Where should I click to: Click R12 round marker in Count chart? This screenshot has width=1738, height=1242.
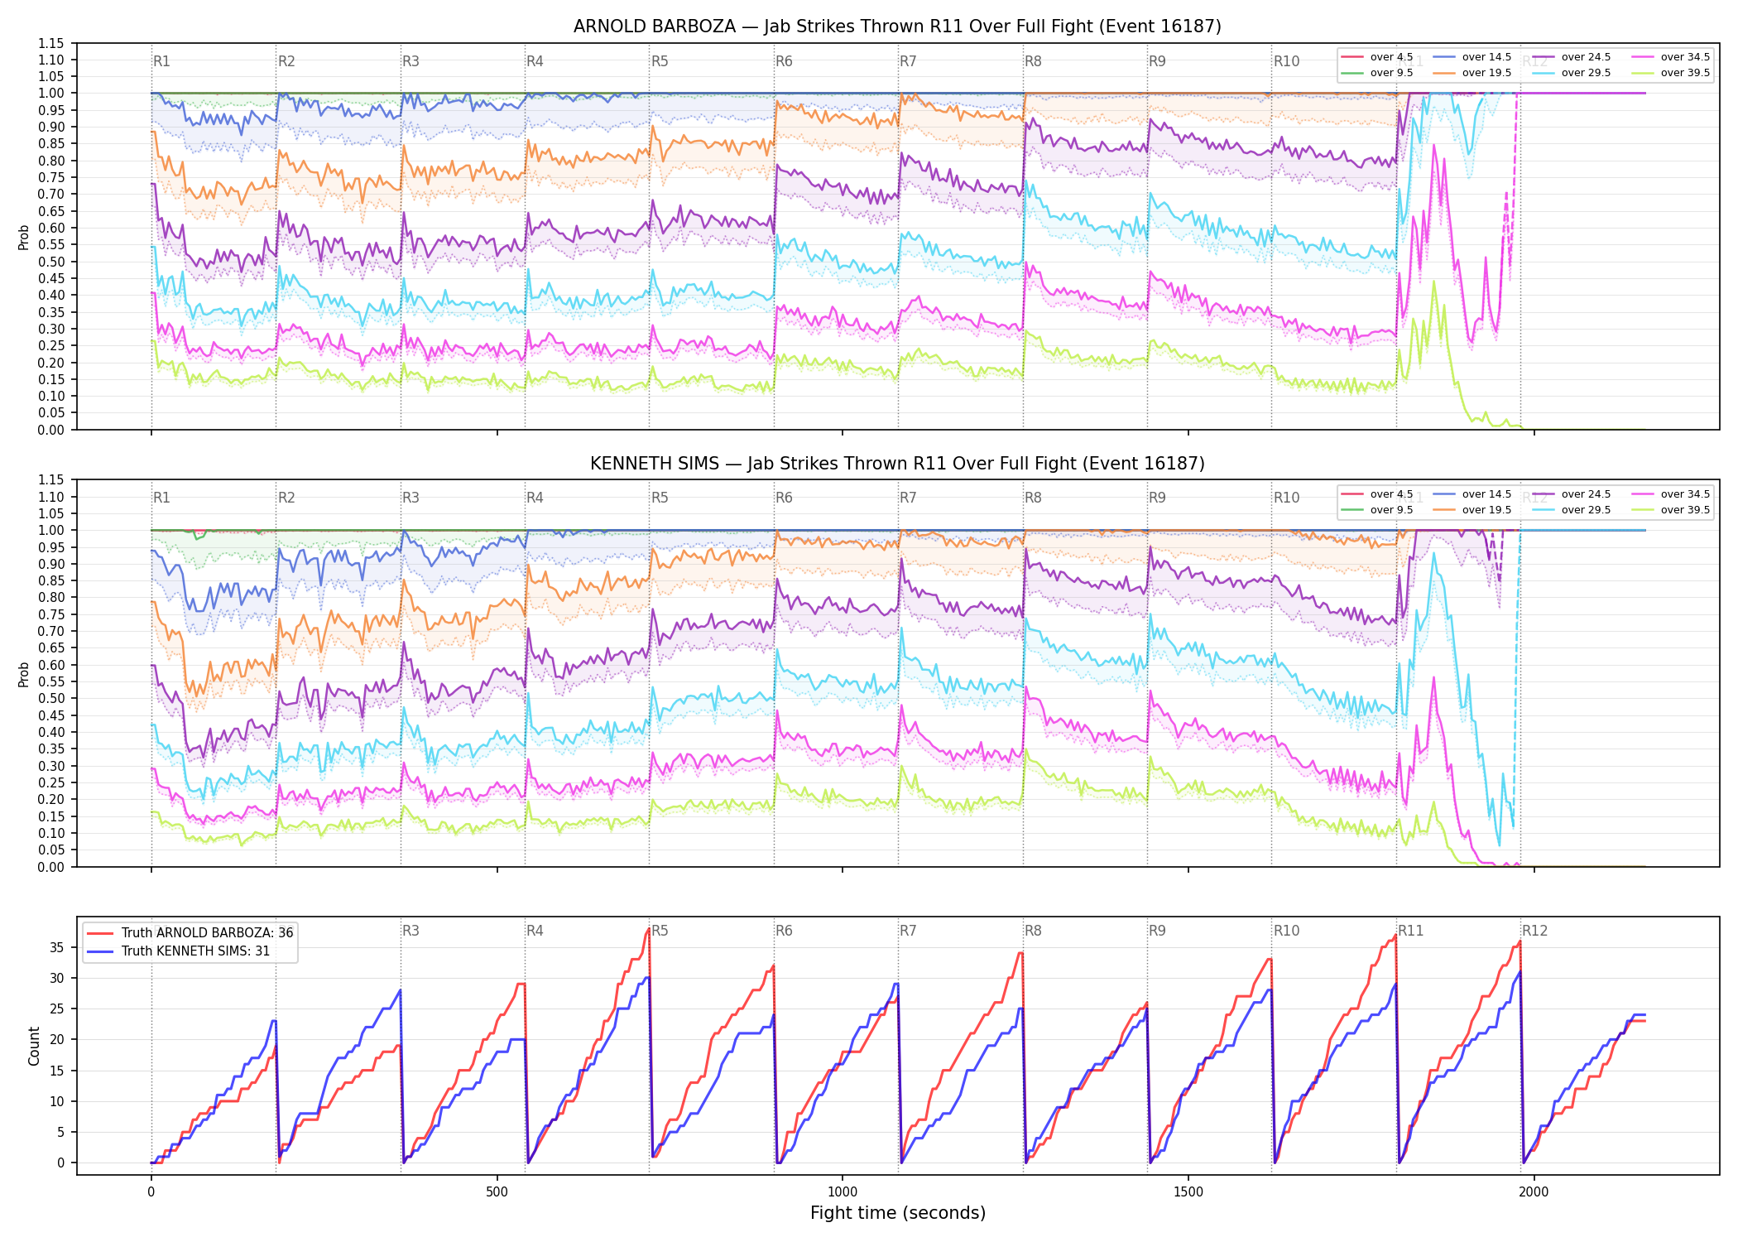tap(1535, 931)
